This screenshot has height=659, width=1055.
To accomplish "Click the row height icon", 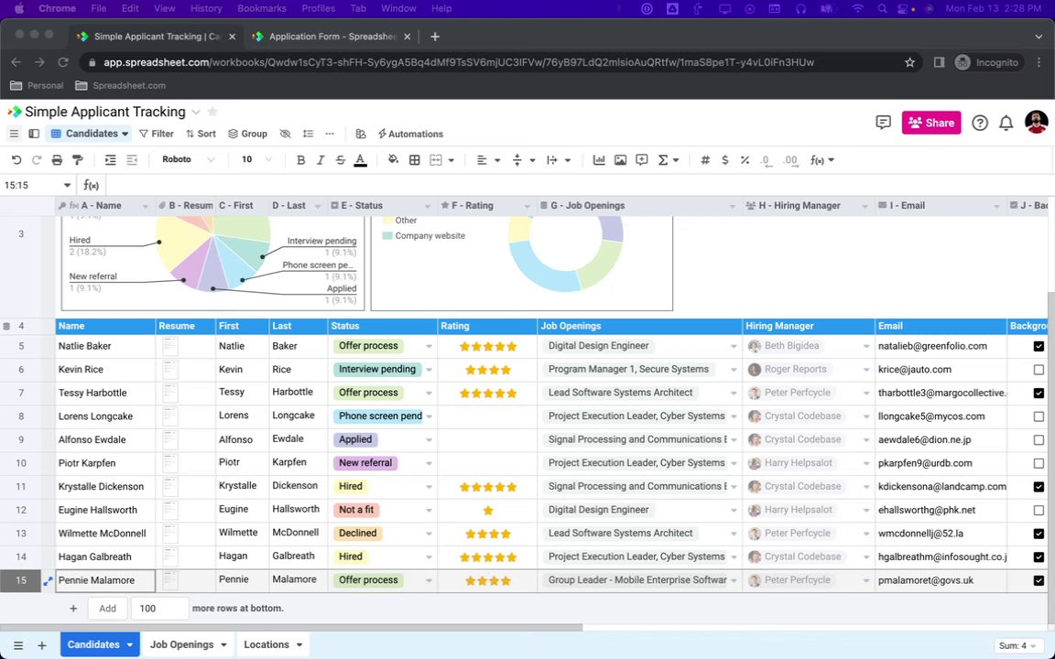I will pyautogui.click(x=308, y=134).
